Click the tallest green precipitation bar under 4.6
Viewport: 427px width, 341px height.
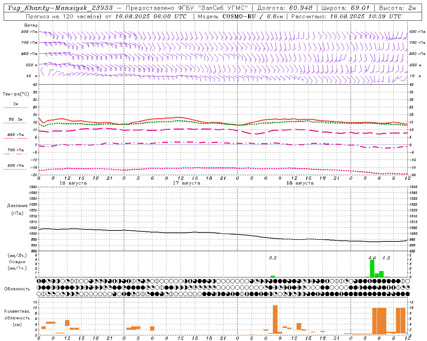[x=372, y=268]
